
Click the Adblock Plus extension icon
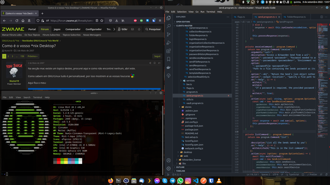[135, 21]
